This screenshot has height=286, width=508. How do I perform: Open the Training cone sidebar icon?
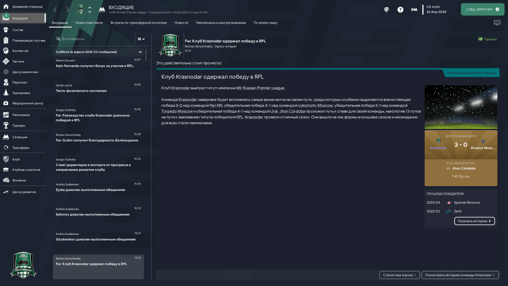6,93
